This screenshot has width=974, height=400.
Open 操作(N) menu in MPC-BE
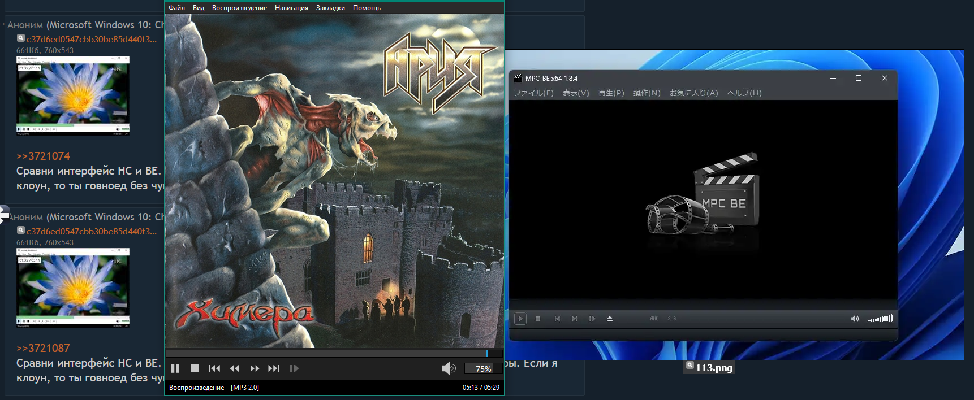[647, 93]
